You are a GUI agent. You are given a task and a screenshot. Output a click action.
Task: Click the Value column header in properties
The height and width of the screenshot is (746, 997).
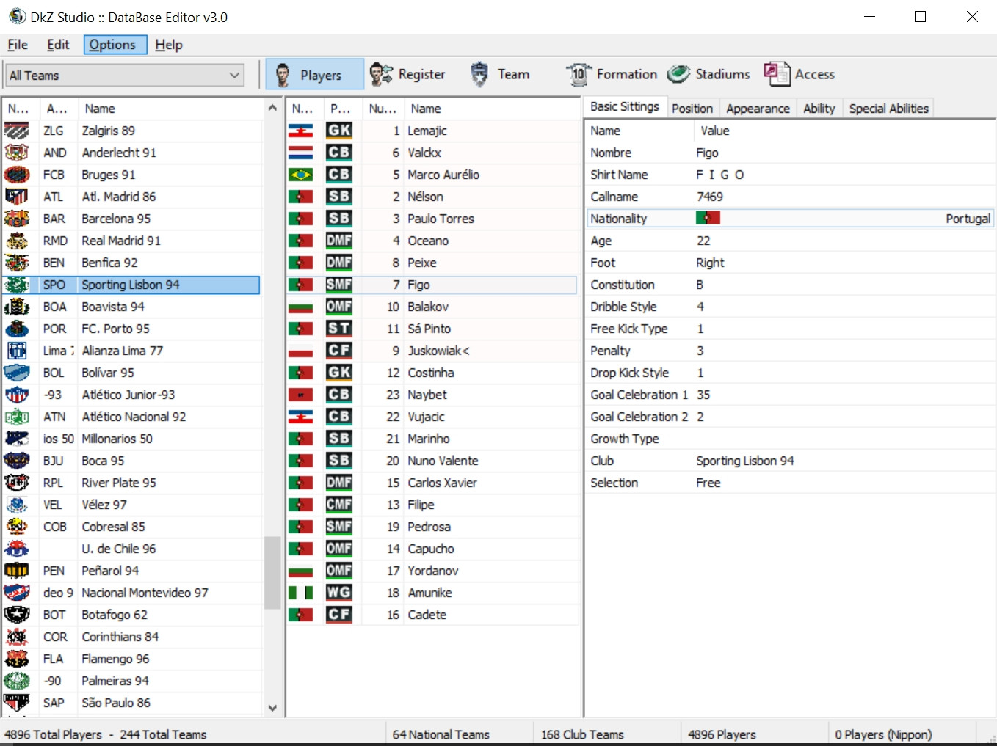click(844, 131)
